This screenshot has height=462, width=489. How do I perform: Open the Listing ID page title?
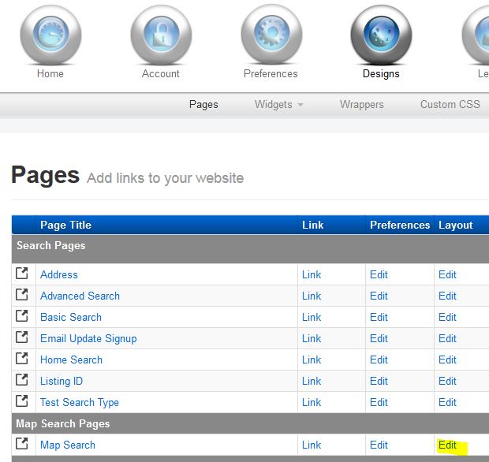coord(62,382)
